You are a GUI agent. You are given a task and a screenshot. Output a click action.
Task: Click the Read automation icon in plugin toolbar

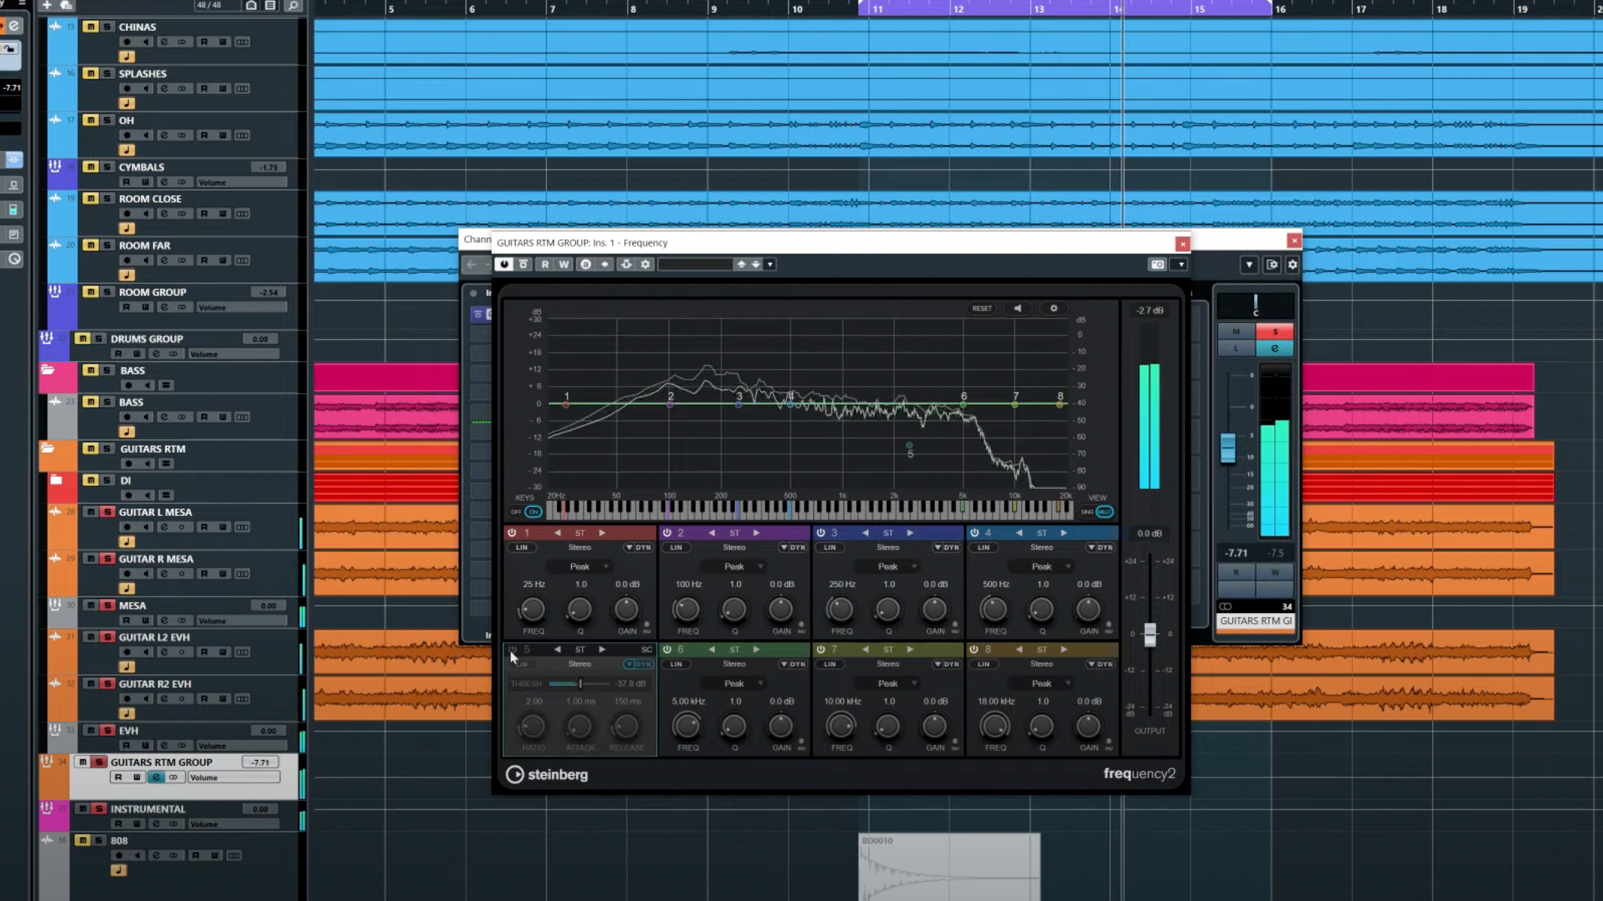tap(546, 264)
